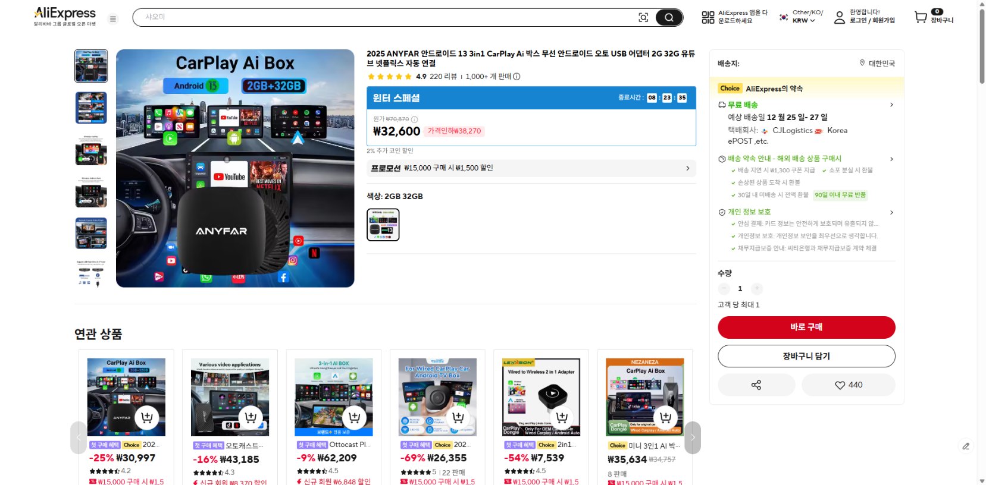Select the fourth product gallery thumbnail
The width and height of the screenshot is (986, 485).
91,191
